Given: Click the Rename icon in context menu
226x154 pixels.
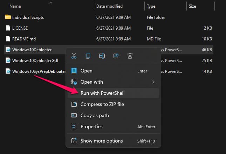Looking at the screenshot, I should pos(102,56).
